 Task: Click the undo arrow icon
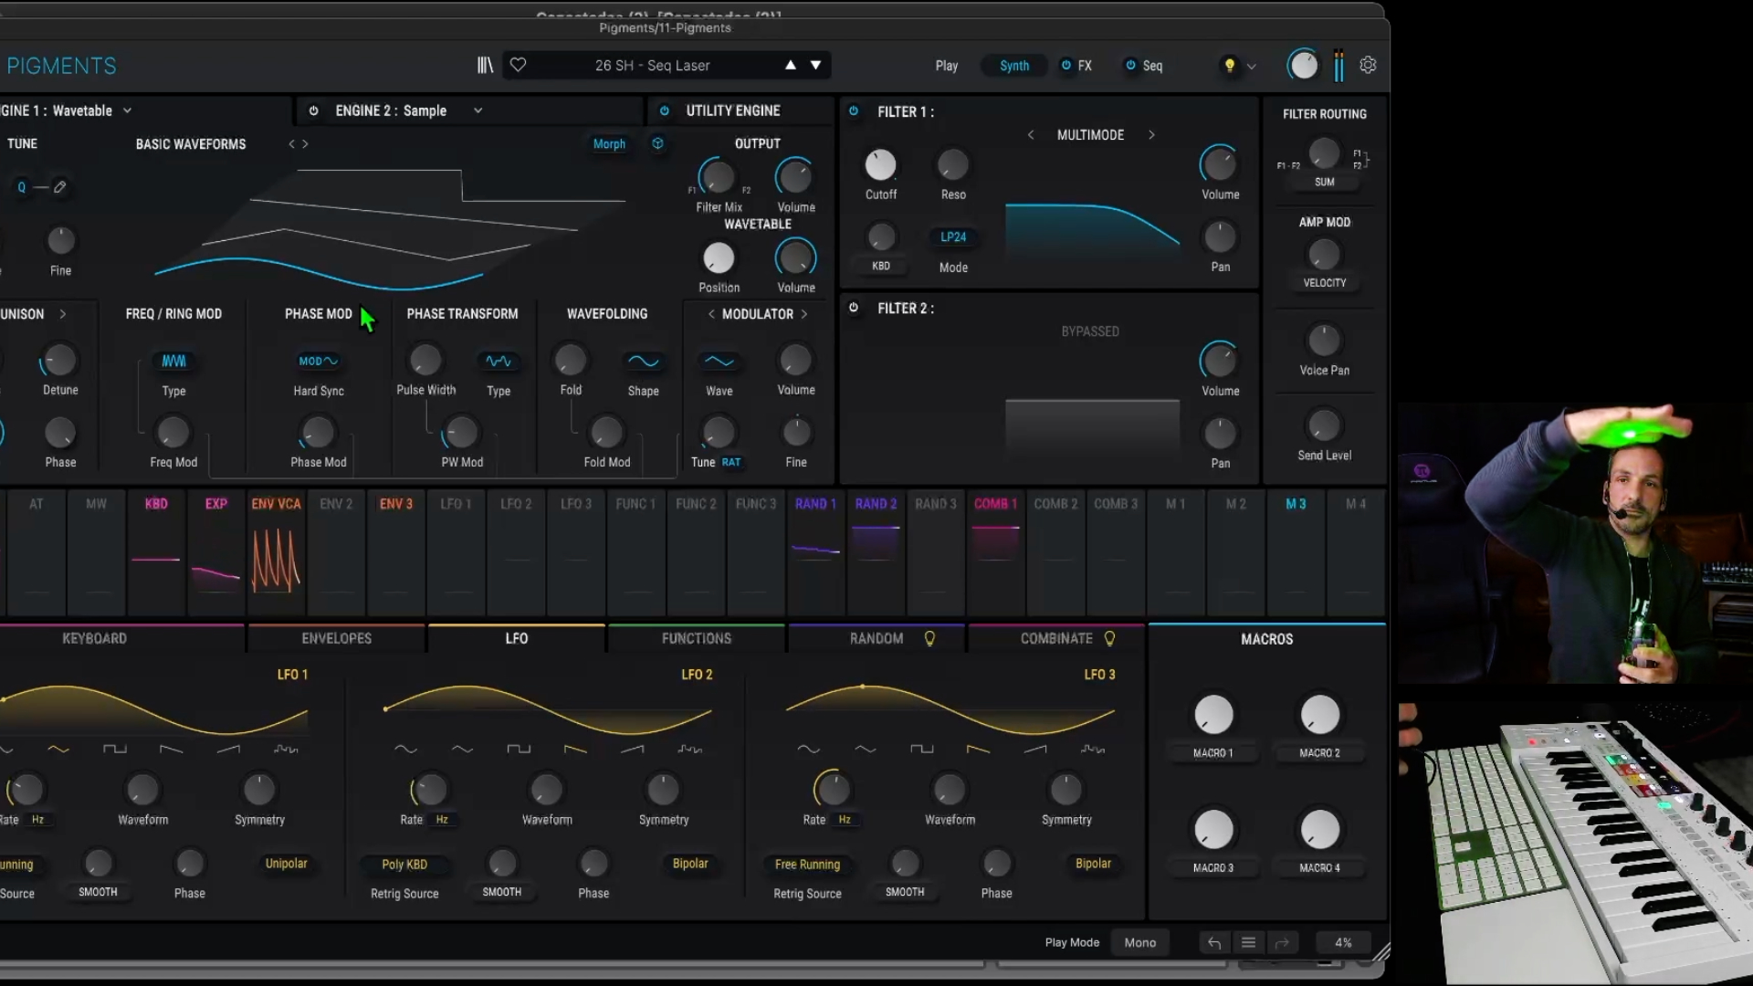coord(1214,942)
